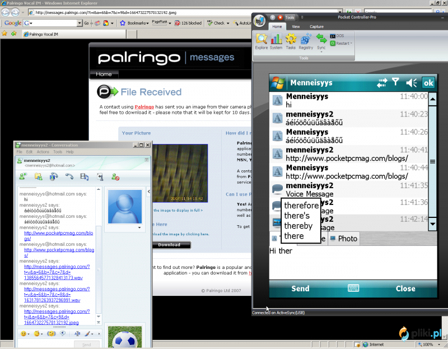Image resolution: width=448 pixels, height=349 pixels.
Task: Select the Photo tab on the device
Action: pyautogui.click(x=344, y=239)
